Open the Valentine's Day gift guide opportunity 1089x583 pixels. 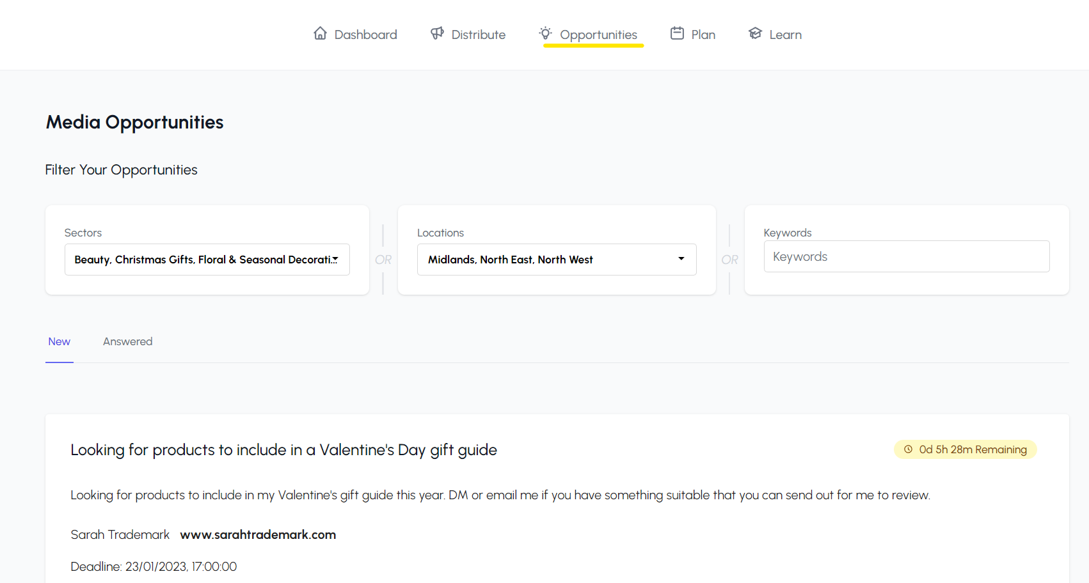[x=283, y=449]
